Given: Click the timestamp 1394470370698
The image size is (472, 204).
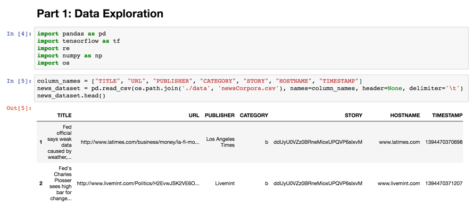Looking at the screenshot, I should 444,142.
